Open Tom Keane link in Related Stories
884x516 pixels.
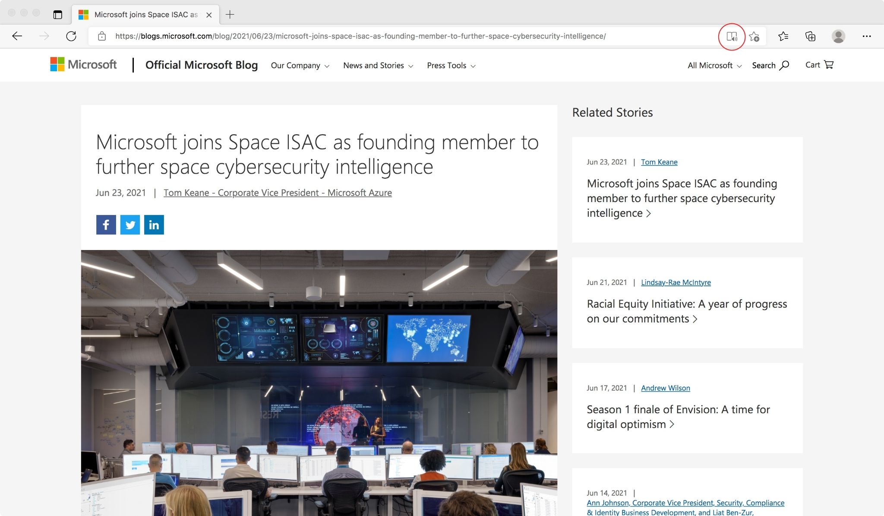(x=659, y=162)
